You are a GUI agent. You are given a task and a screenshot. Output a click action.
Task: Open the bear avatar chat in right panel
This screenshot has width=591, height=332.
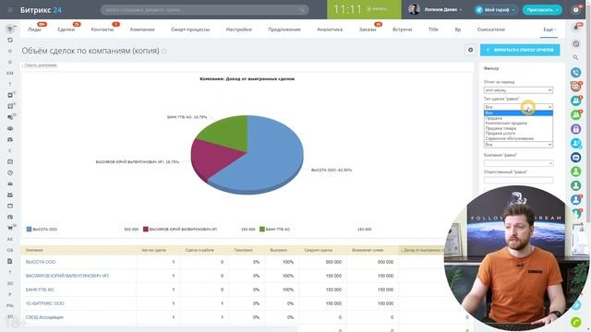pyautogui.click(x=576, y=87)
